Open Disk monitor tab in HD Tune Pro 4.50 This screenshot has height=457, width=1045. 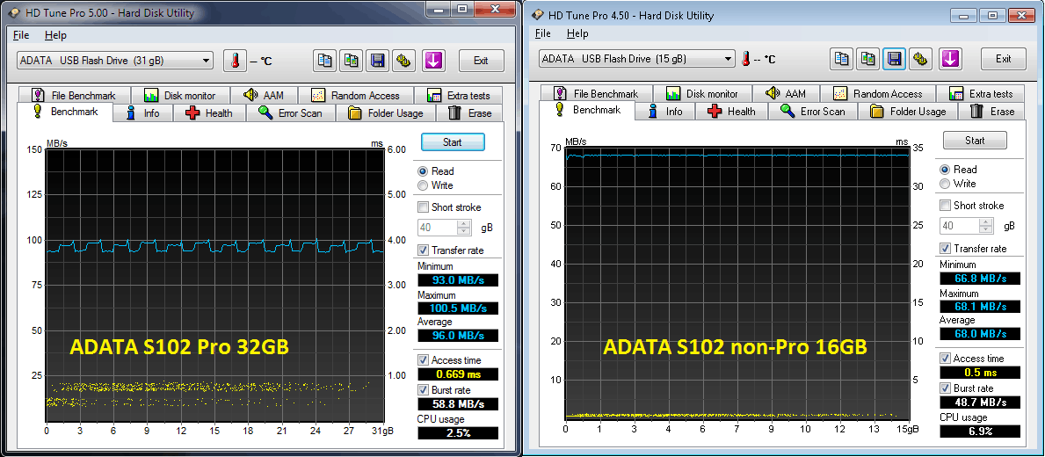pyautogui.click(x=703, y=94)
